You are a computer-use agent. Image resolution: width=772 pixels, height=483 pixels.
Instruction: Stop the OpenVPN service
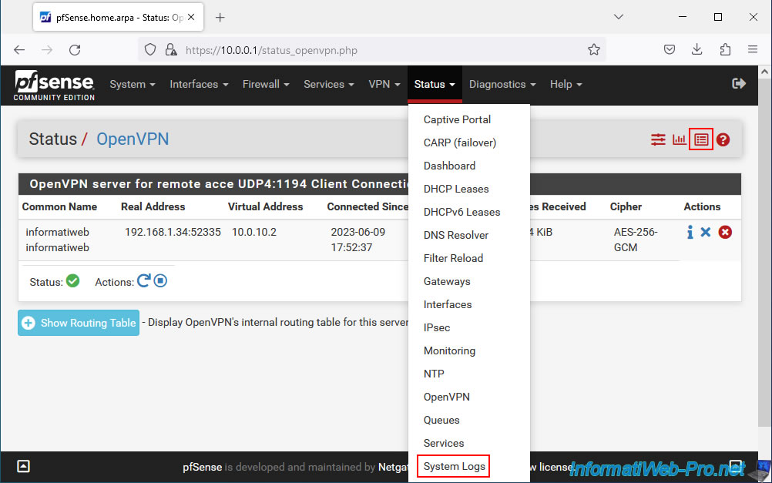pos(160,280)
